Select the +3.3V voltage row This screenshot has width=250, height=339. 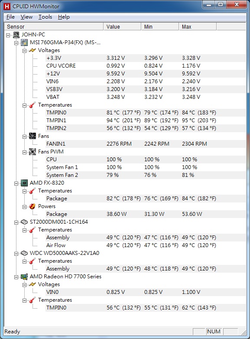(x=146, y=58)
